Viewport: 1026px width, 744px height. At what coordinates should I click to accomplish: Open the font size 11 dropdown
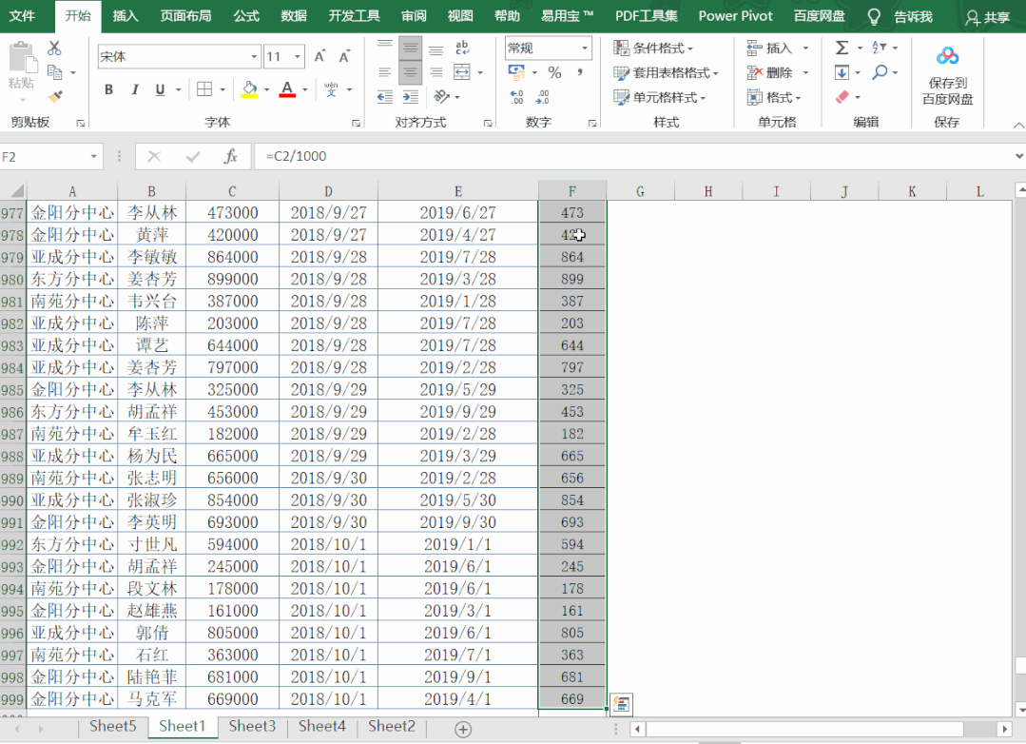coord(298,57)
